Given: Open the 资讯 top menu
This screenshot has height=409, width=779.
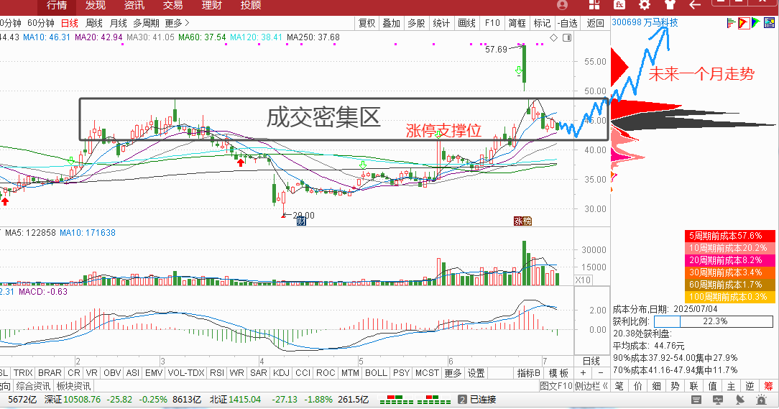Looking at the screenshot, I should pos(134,6).
